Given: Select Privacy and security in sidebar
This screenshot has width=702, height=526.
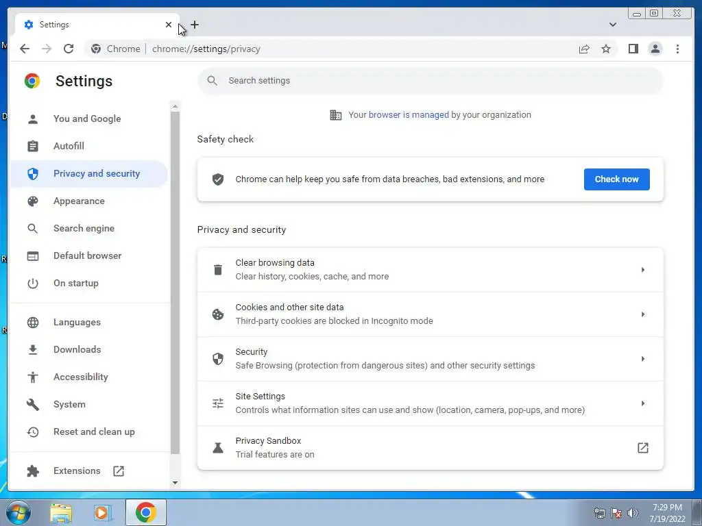Looking at the screenshot, I should (88, 173).
